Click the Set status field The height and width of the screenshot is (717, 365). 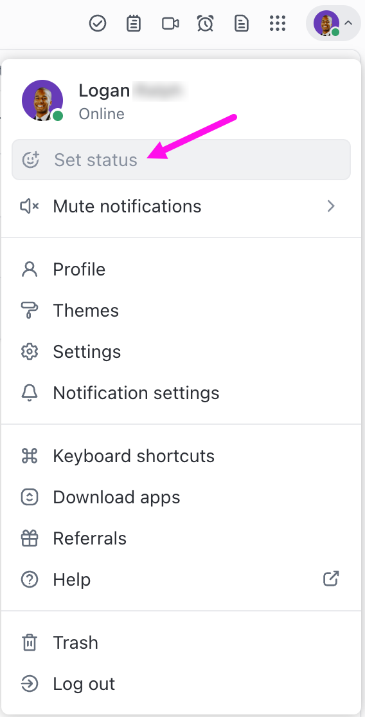(181, 160)
